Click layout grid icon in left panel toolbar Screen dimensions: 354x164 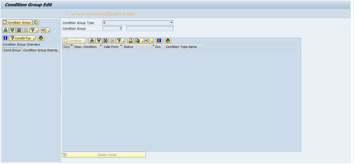pos(44,30)
